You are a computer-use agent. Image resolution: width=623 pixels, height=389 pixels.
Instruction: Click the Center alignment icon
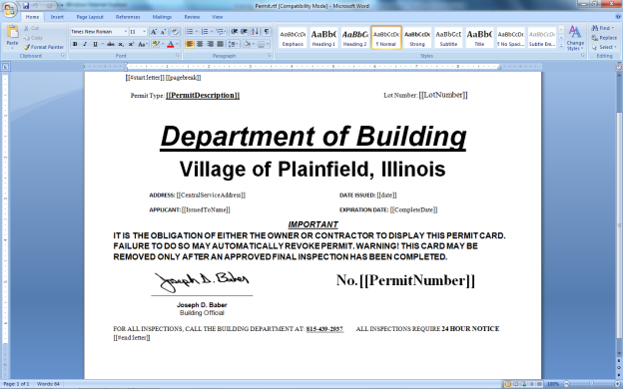point(200,44)
